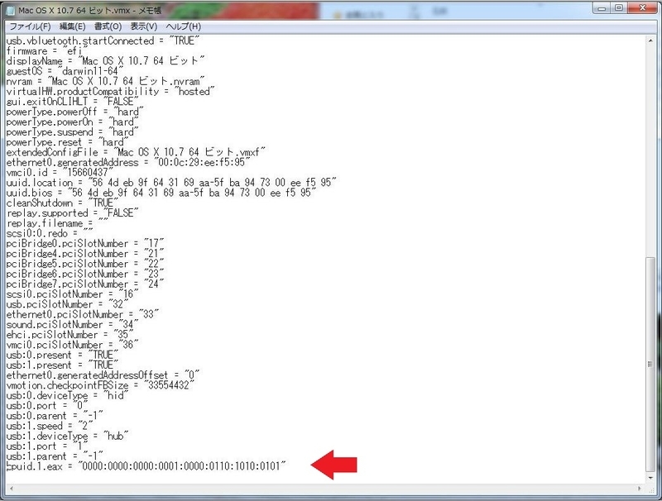
Task: Click the uuid.bios line
Action: [x=161, y=193]
